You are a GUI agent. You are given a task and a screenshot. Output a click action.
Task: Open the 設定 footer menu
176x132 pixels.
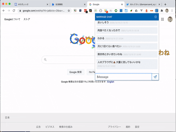pos(137,127)
